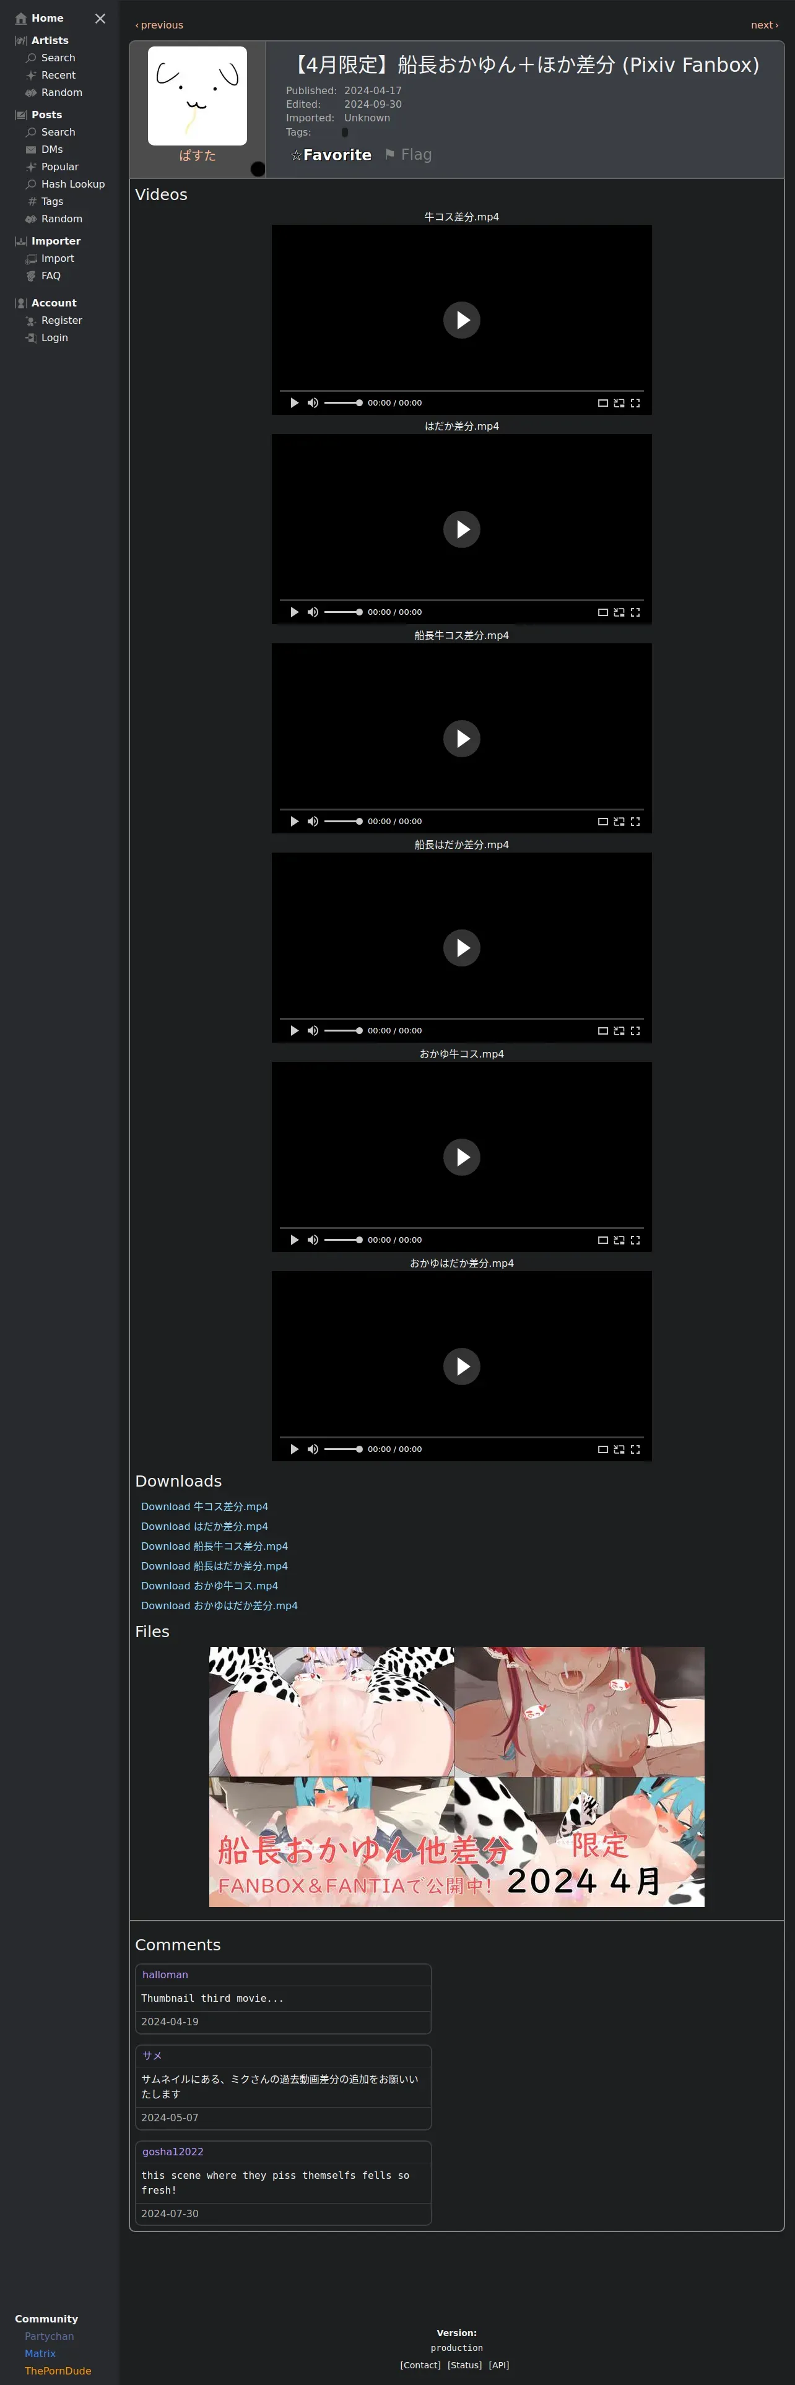Download 船長はだか差分.mp4
This screenshot has width=795, height=2385.
pyautogui.click(x=215, y=1566)
